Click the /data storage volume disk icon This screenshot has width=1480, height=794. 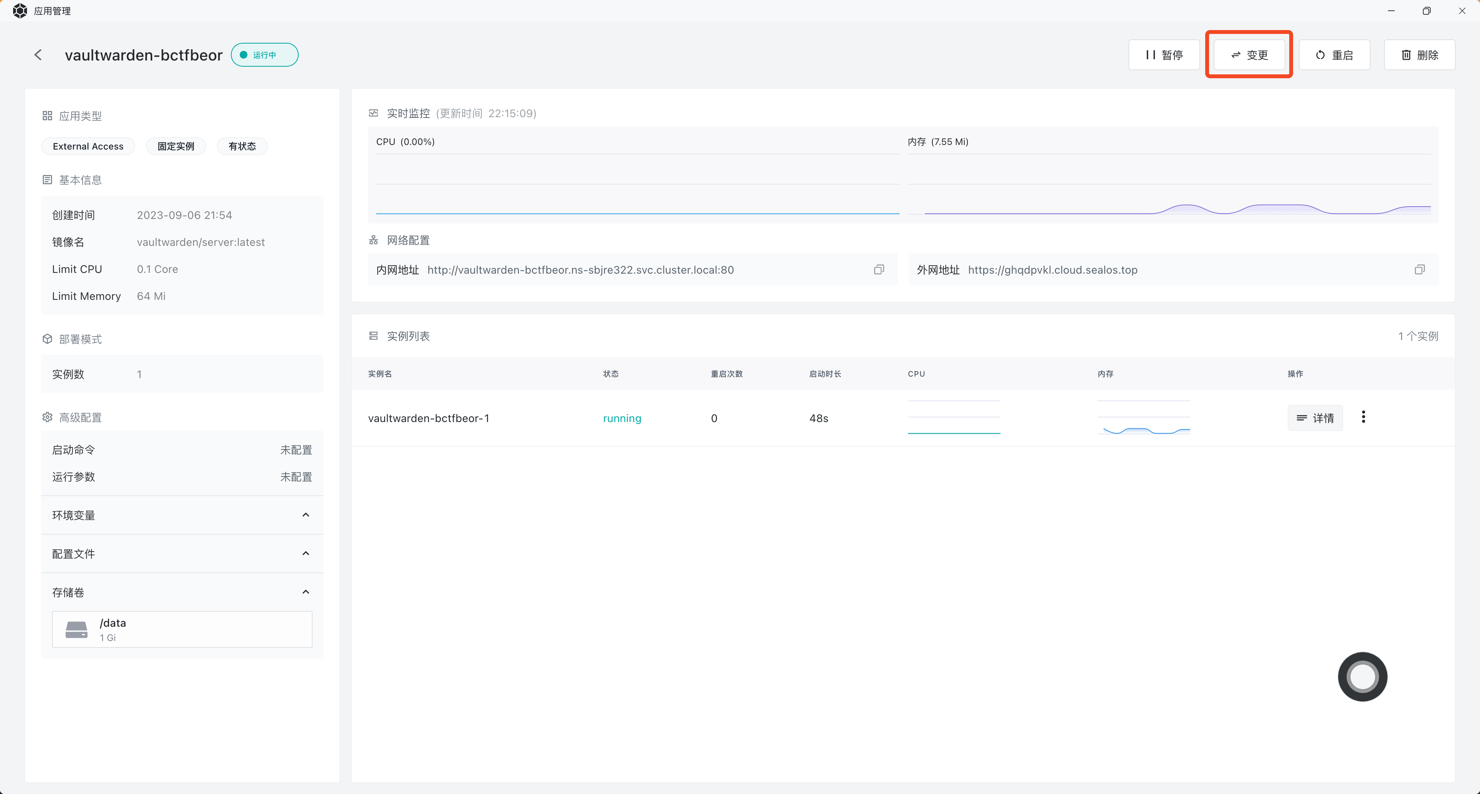coord(76,630)
